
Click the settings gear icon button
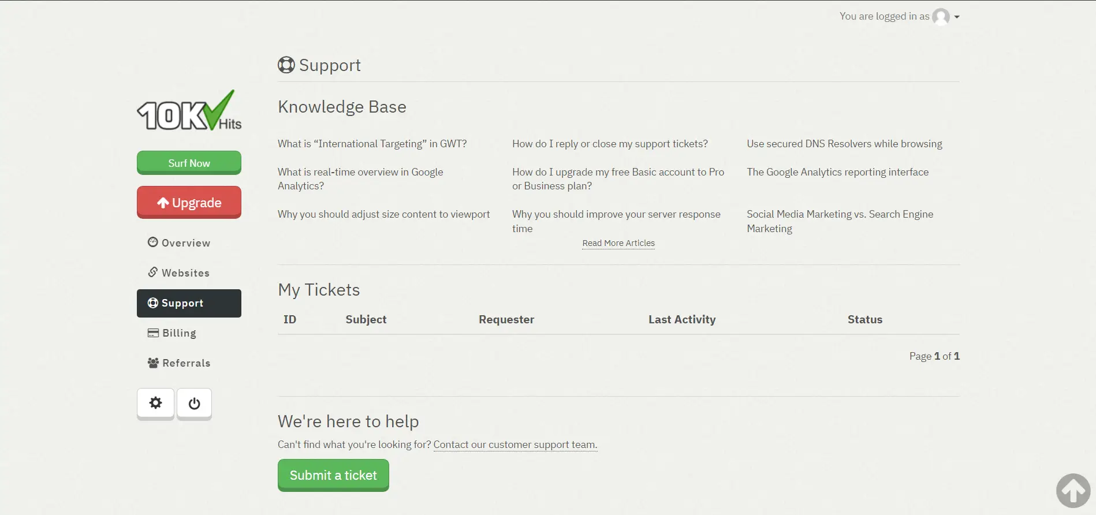point(155,403)
